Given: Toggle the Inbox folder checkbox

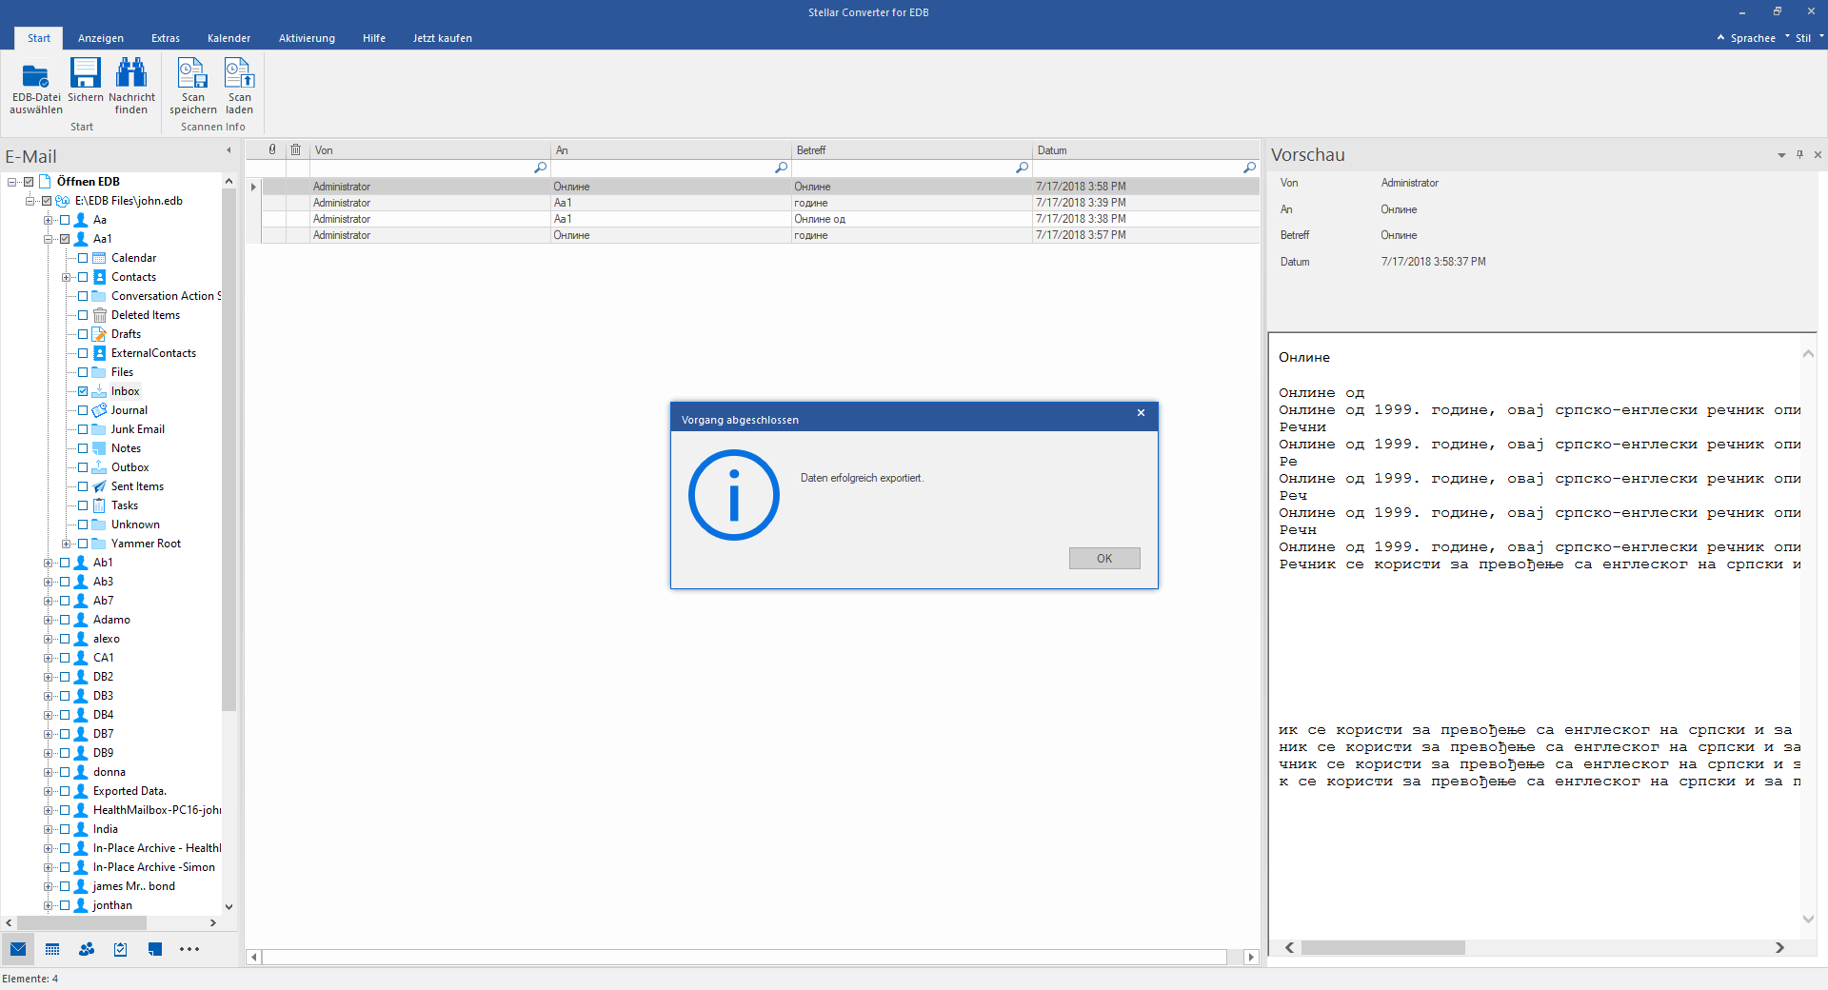Looking at the screenshot, I should click(83, 391).
